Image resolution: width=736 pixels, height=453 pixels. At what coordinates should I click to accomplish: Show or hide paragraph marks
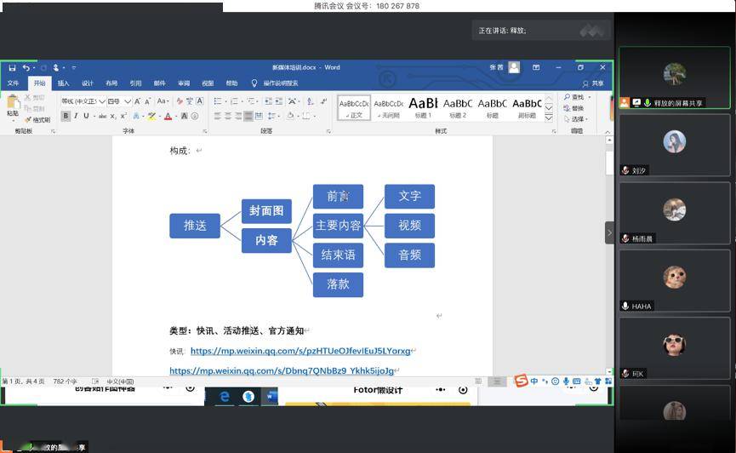point(323,101)
